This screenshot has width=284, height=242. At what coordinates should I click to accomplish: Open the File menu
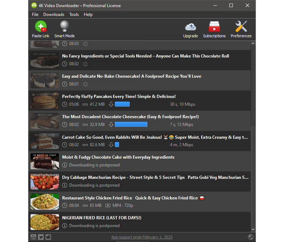[x=35, y=15]
